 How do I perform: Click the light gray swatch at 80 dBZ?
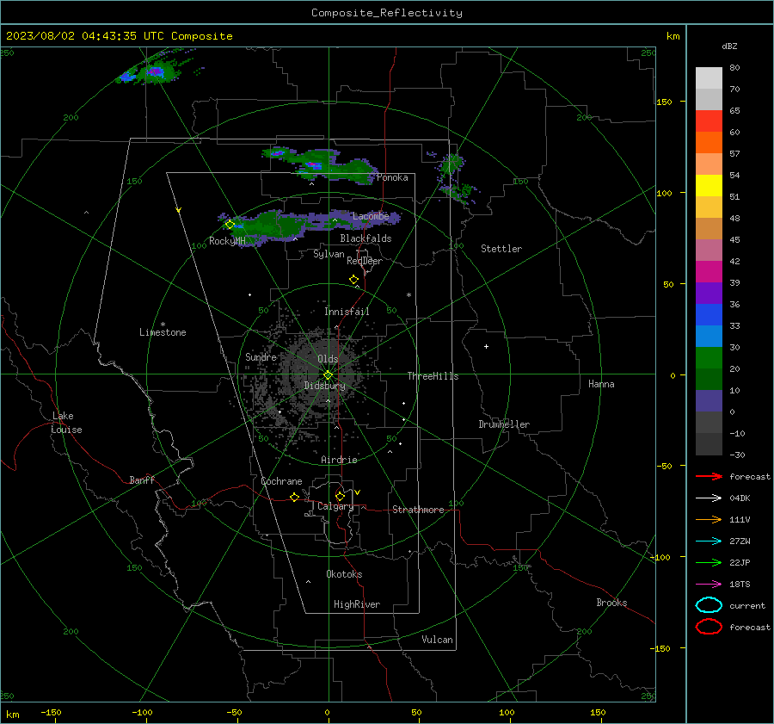[x=709, y=77]
